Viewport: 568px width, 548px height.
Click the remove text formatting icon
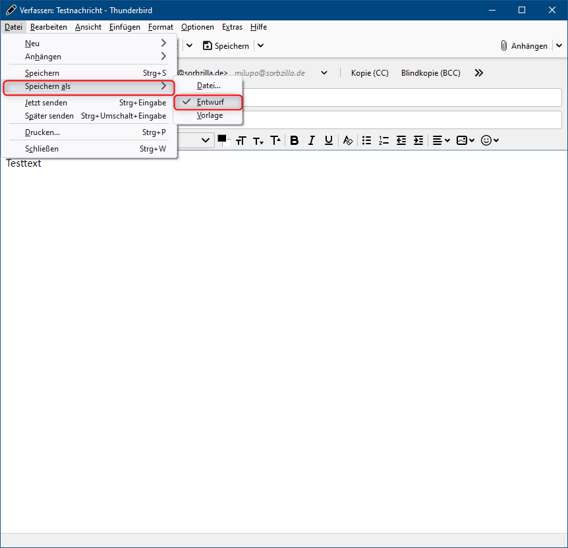(348, 140)
